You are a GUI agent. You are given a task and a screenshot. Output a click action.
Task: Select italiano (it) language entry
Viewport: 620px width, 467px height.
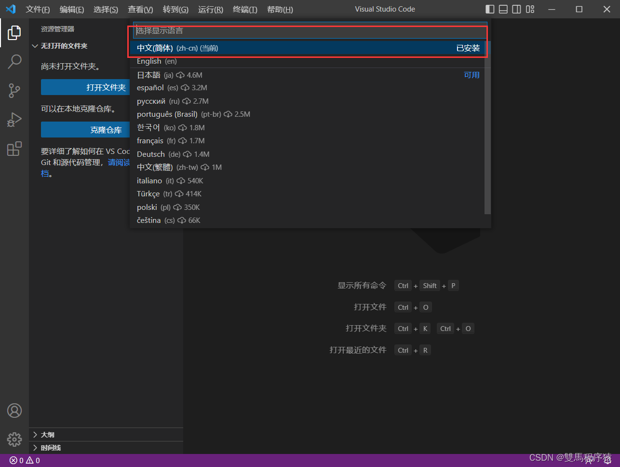(x=308, y=181)
